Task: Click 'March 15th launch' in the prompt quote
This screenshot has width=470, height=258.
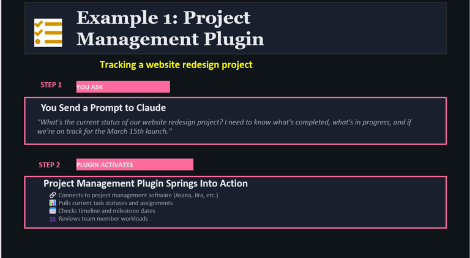Action: click(137, 132)
